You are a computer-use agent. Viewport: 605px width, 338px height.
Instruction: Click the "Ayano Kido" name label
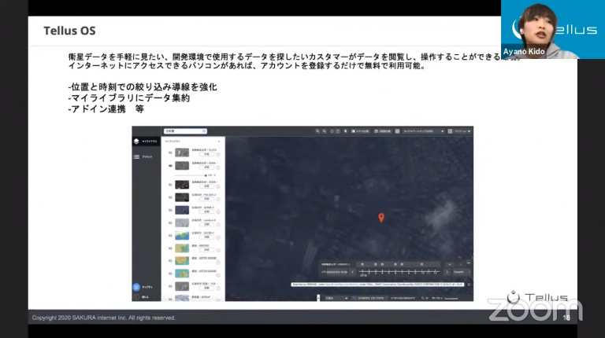tap(524, 52)
